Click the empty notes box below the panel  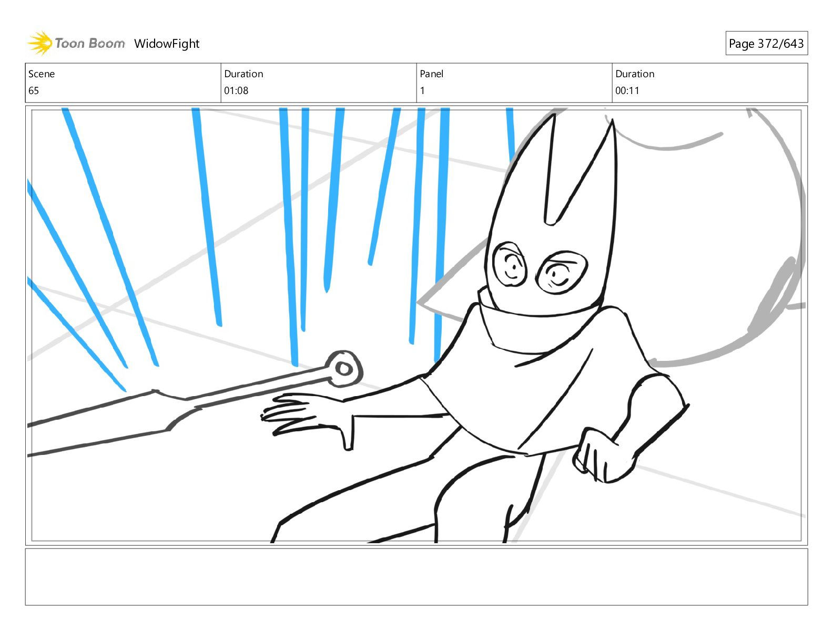[x=416, y=577]
